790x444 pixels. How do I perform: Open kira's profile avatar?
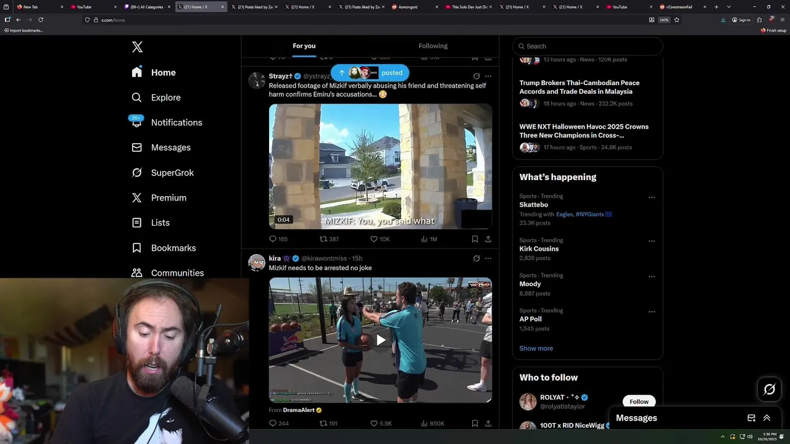pyautogui.click(x=257, y=262)
